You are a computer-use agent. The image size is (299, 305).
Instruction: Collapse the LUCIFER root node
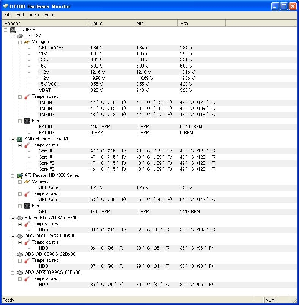pyautogui.click(x=5, y=30)
